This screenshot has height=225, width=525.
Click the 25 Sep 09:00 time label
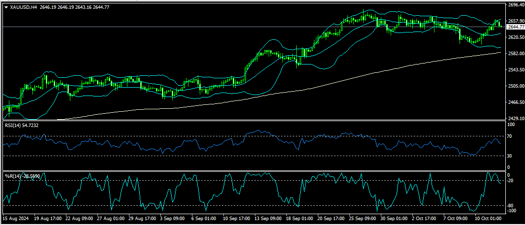point(363,217)
